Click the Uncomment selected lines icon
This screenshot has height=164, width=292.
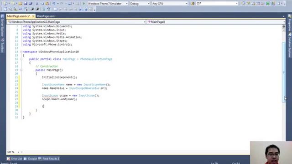click(49, 9)
